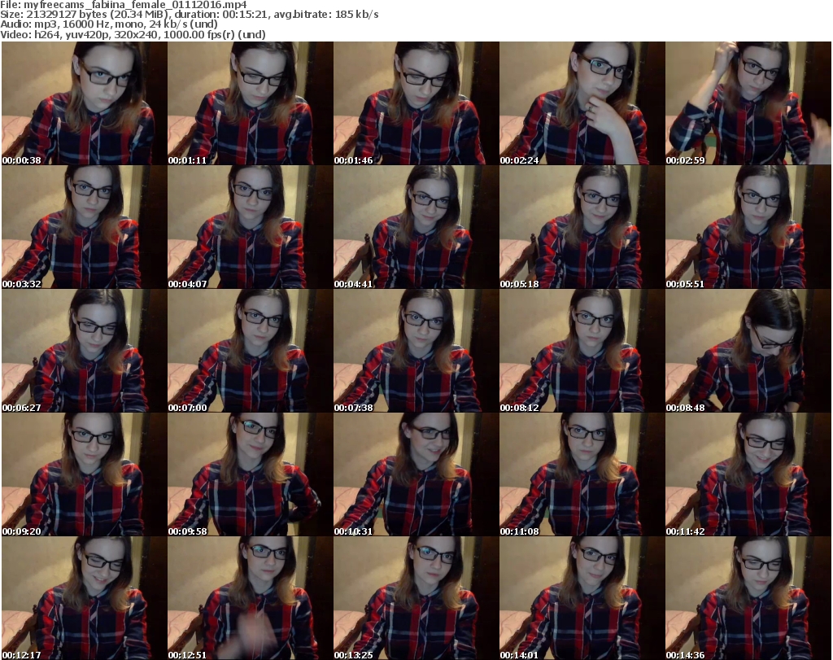Select the thumbnail frame stamped 00:11:42
The width and height of the screenshot is (833, 660).
[748, 474]
